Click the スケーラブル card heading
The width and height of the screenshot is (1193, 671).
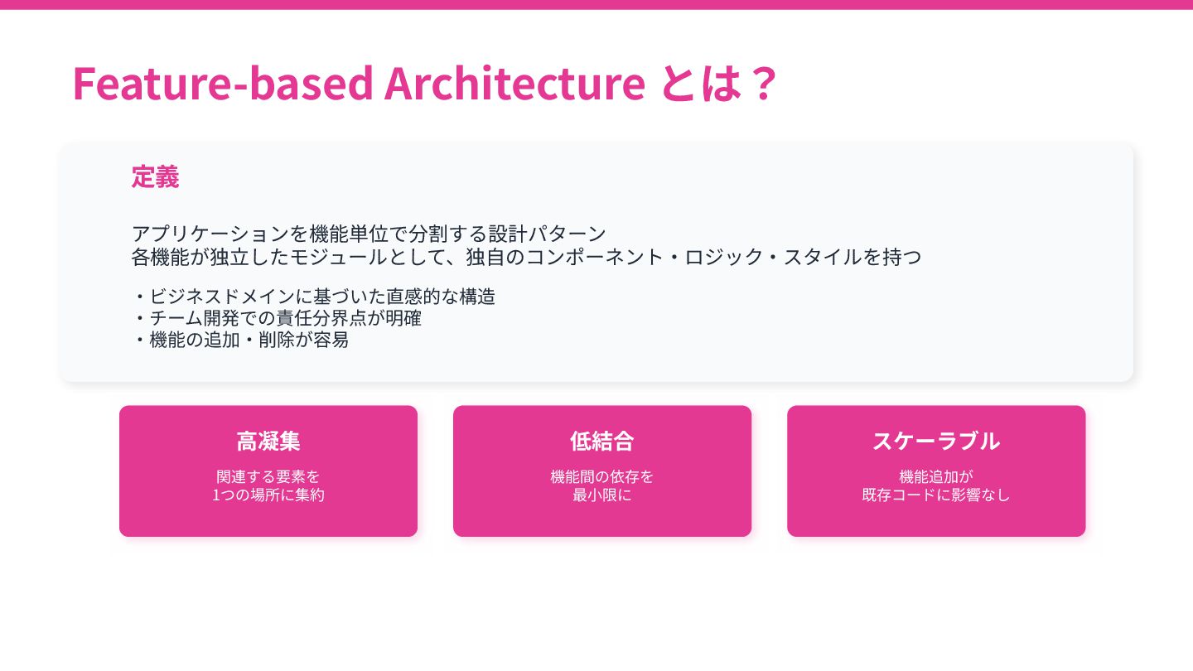click(936, 441)
